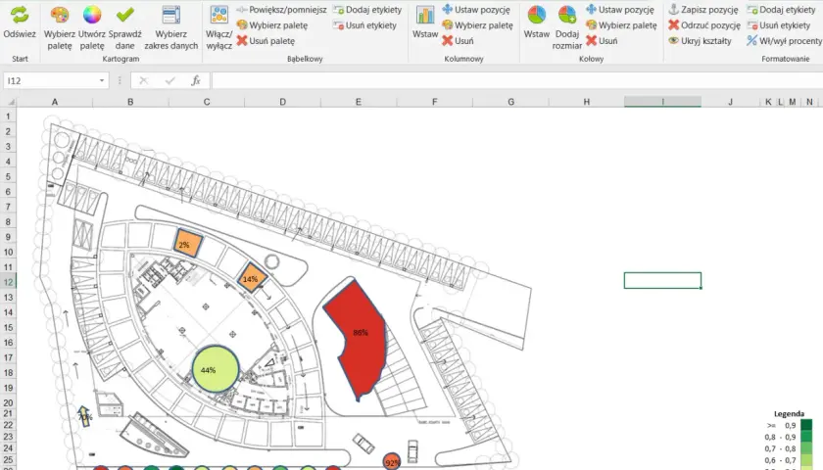Screen dimensions: 823x470
Task: Click the formula bar cancel X
Action: pos(143,80)
